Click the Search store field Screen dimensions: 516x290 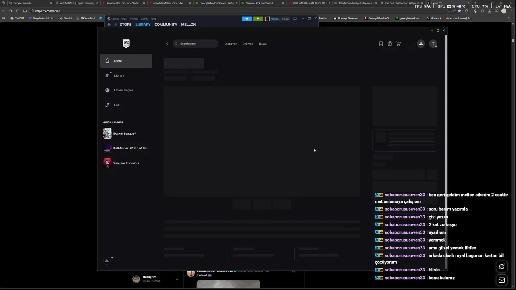(x=196, y=43)
